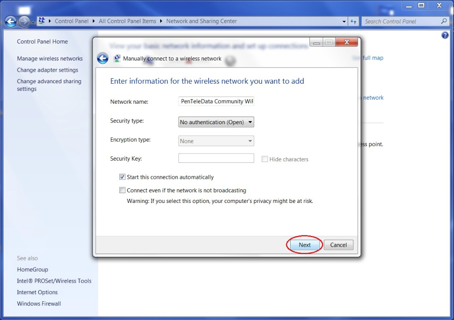Expand the breadcrumb arrow before "Control Panel"
The height and width of the screenshot is (320, 454).
tap(50, 21)
